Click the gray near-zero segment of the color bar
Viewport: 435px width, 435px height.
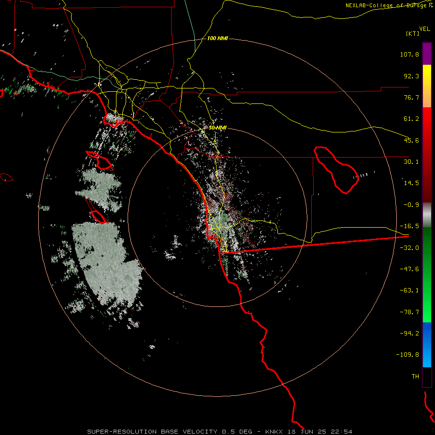427,215
